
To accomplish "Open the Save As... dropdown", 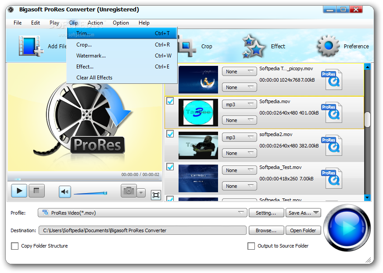I will click(303, 212).
